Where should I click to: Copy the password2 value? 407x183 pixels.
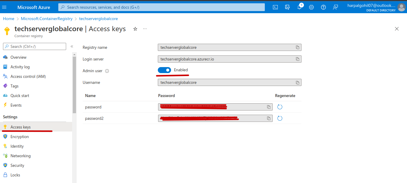pos(269,118)
